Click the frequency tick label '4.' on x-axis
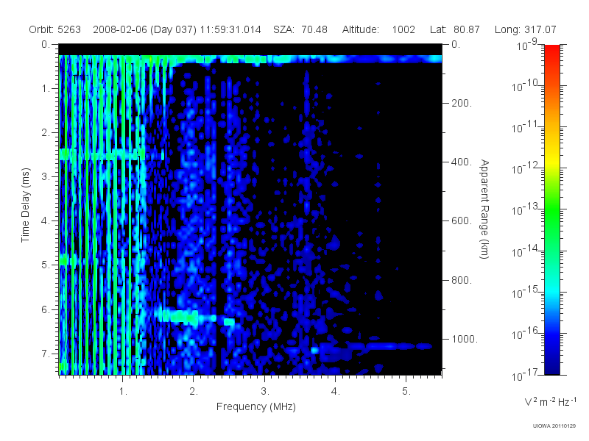The height and width of the screenshot is (441, 589). 336,392
